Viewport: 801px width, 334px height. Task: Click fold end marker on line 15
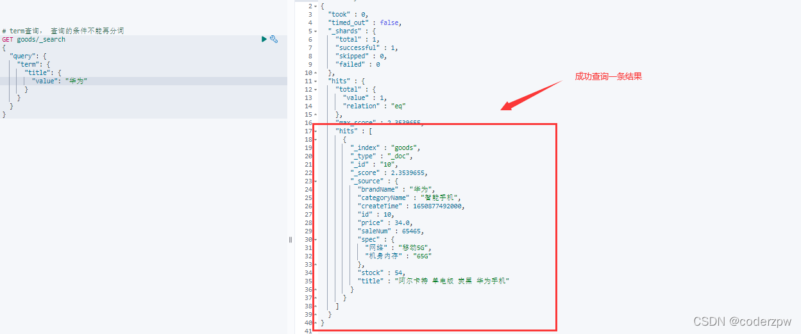315,114
